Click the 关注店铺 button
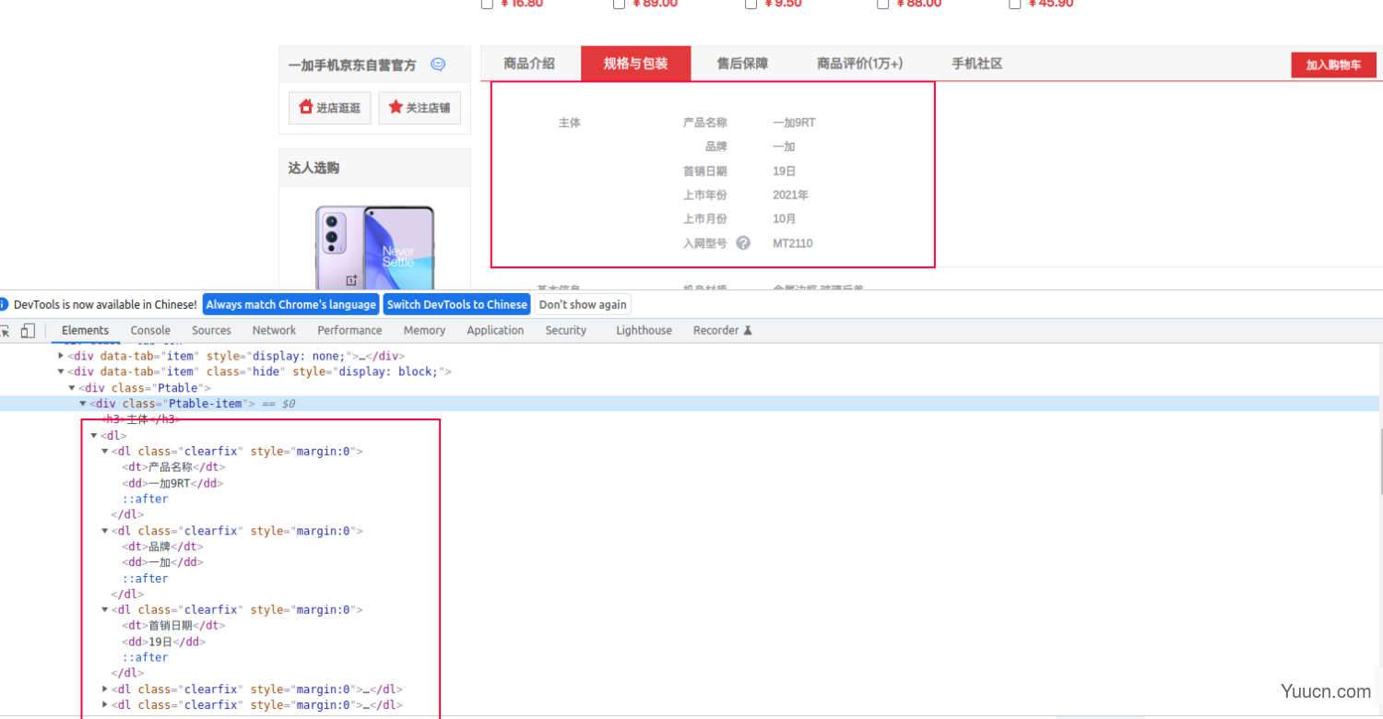This screenshot has height=719, width=1383. tap(420, 108)
